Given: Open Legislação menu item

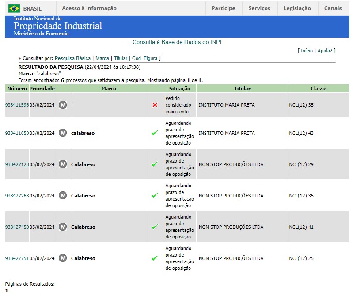Looking at the screenshot, I should click(x=297, y=8).
